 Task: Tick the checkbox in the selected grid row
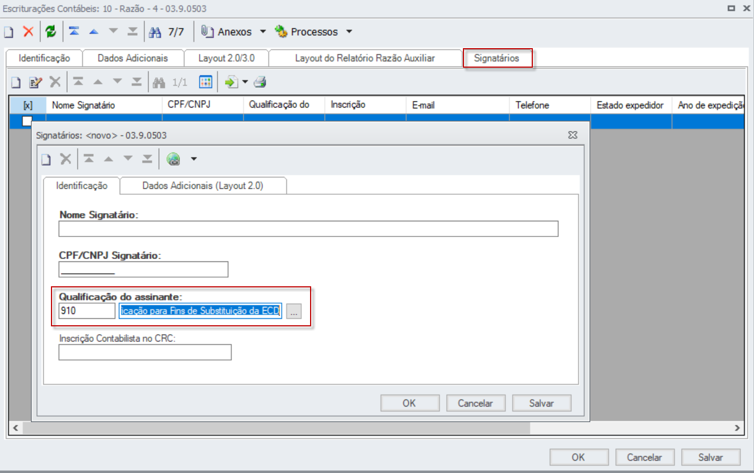tap(27, 121)
